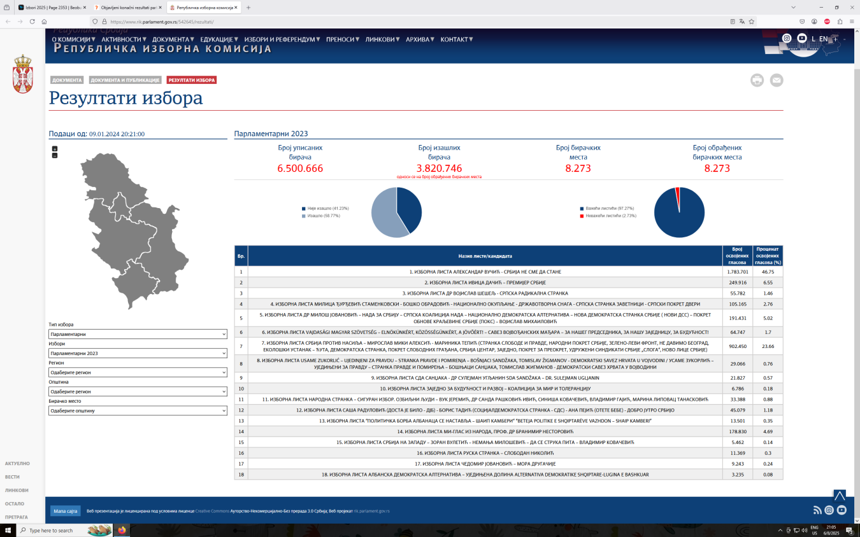Open ПРЕТРАГА in the sidebar
Image resolution: width=860 pixels, height=537 pixels.
pos(16,517)
